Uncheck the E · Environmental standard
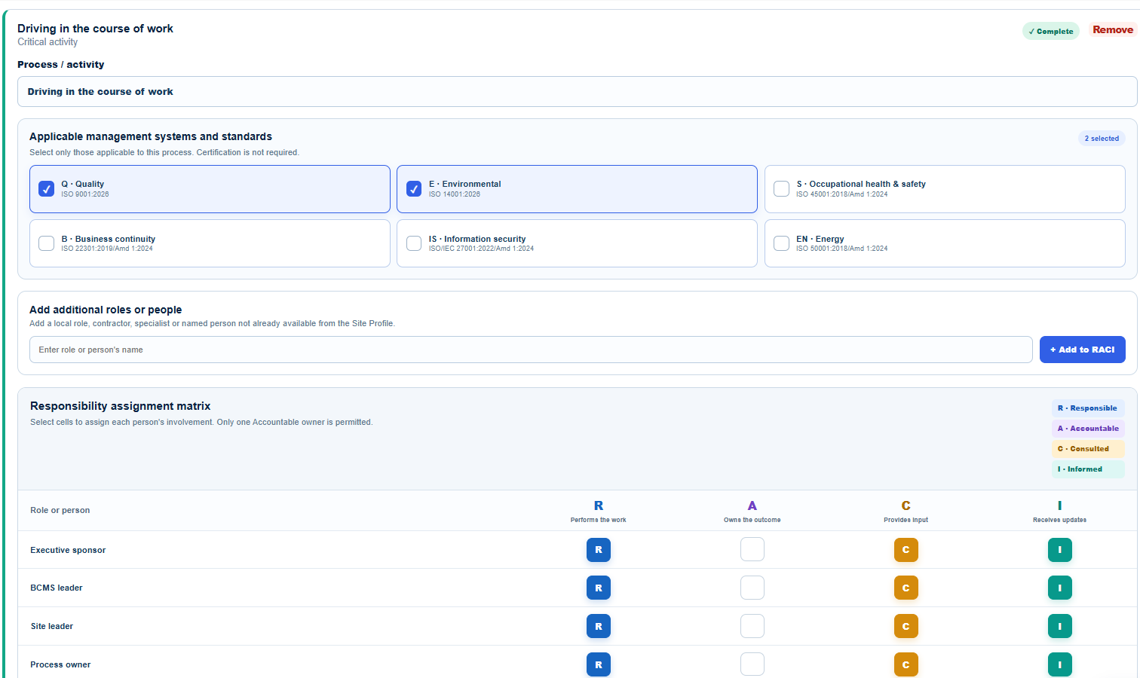This screenshot has height=678, width=1140. click(x=414, y=189)
